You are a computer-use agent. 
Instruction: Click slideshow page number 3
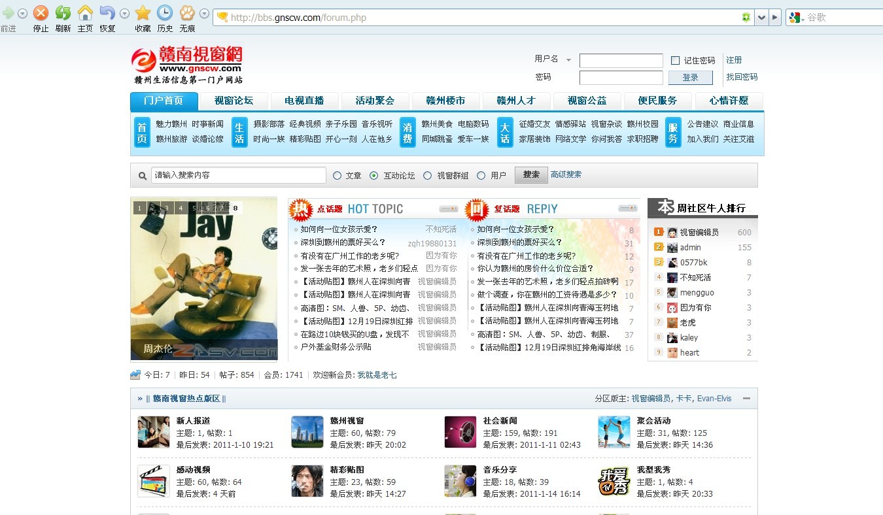click(x=167, y=208)
